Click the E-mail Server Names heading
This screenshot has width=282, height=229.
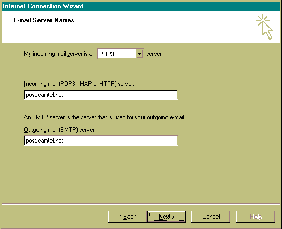coord(44,20)
